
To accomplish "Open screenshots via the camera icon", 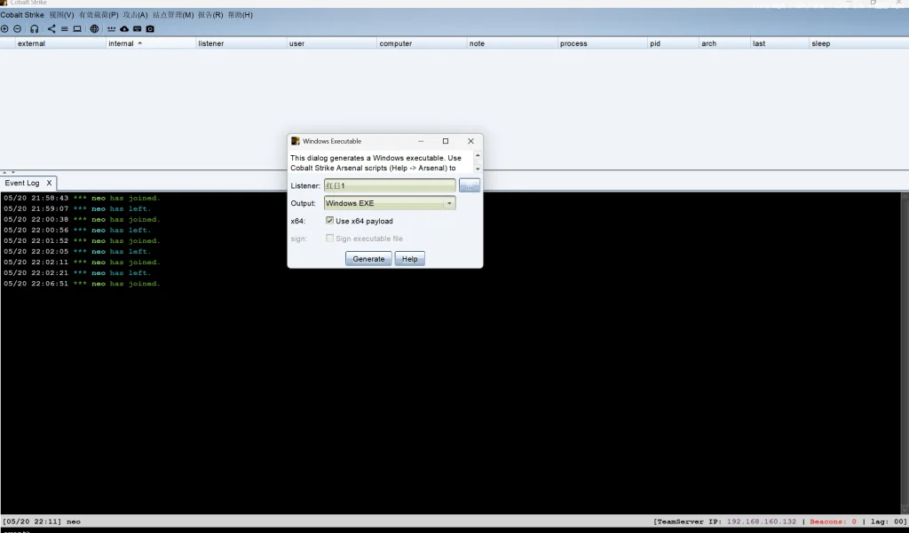I will click(x=150, y=29).
